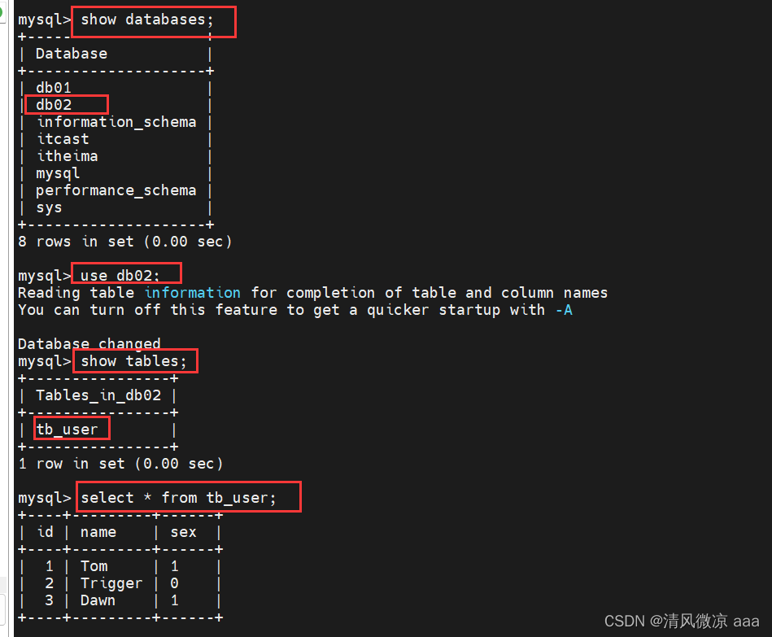Click the Tables_in_db02 column header
Viewport: 772px width, 637px height.
click(98, 395)
